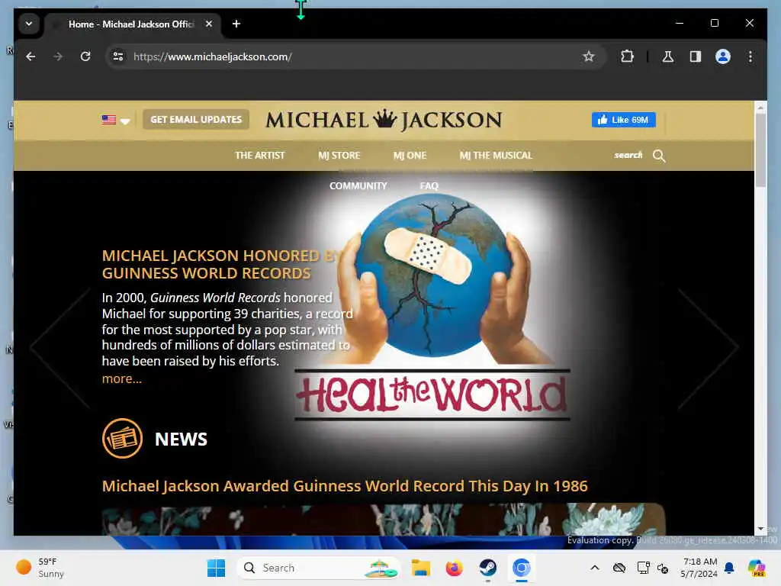The height and width of the screenshot is (586, 781).
Task: Open the weather widget 59°F Sunny
Action: click(x=40, y=568)
